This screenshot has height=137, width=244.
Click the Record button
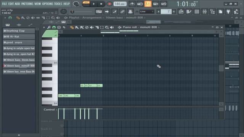pyautogui.click(x=109, y=4)
